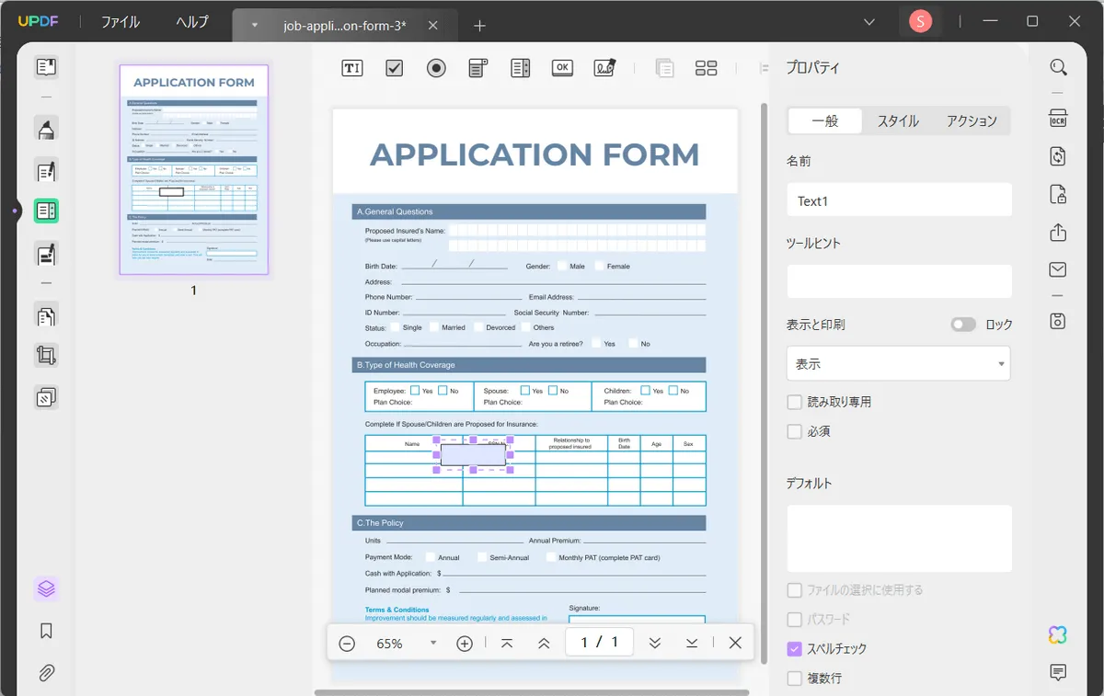Open the zoom percentage dropdown arrow
1104x696 pixels.
[x=433, y=644]
